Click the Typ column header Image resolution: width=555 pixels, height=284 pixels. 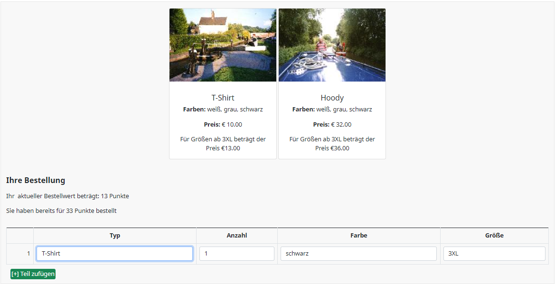[x=115, y=236]
